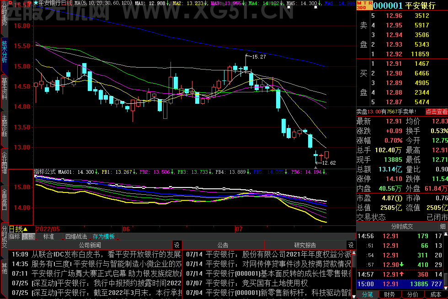448x299 pixels.
Task: Open the 分时走势 sidebar tab
Action: [x=4, y=16]
